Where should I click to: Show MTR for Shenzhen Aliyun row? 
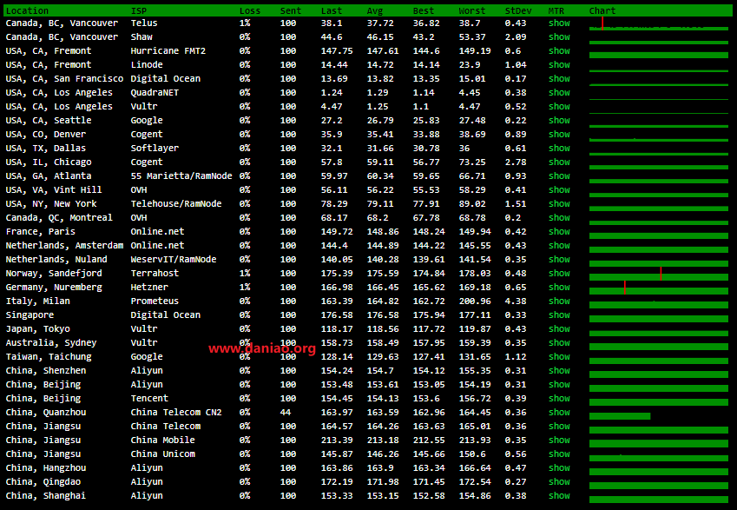coord(559,370)
